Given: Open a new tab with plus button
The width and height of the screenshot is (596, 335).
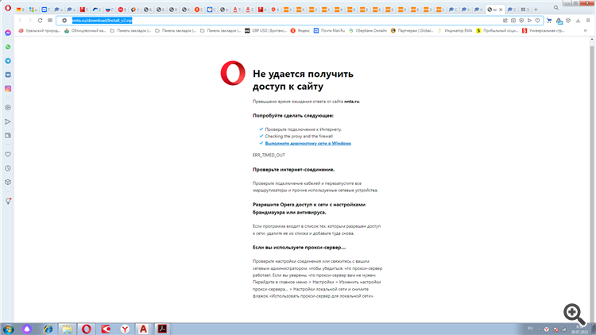Looking at the screenshot, I should 536,10.
